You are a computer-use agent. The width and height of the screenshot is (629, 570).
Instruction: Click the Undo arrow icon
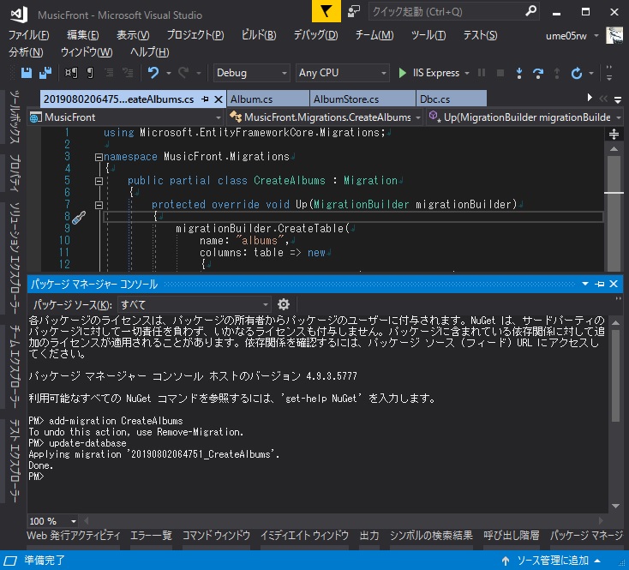(x=153, y=73)
